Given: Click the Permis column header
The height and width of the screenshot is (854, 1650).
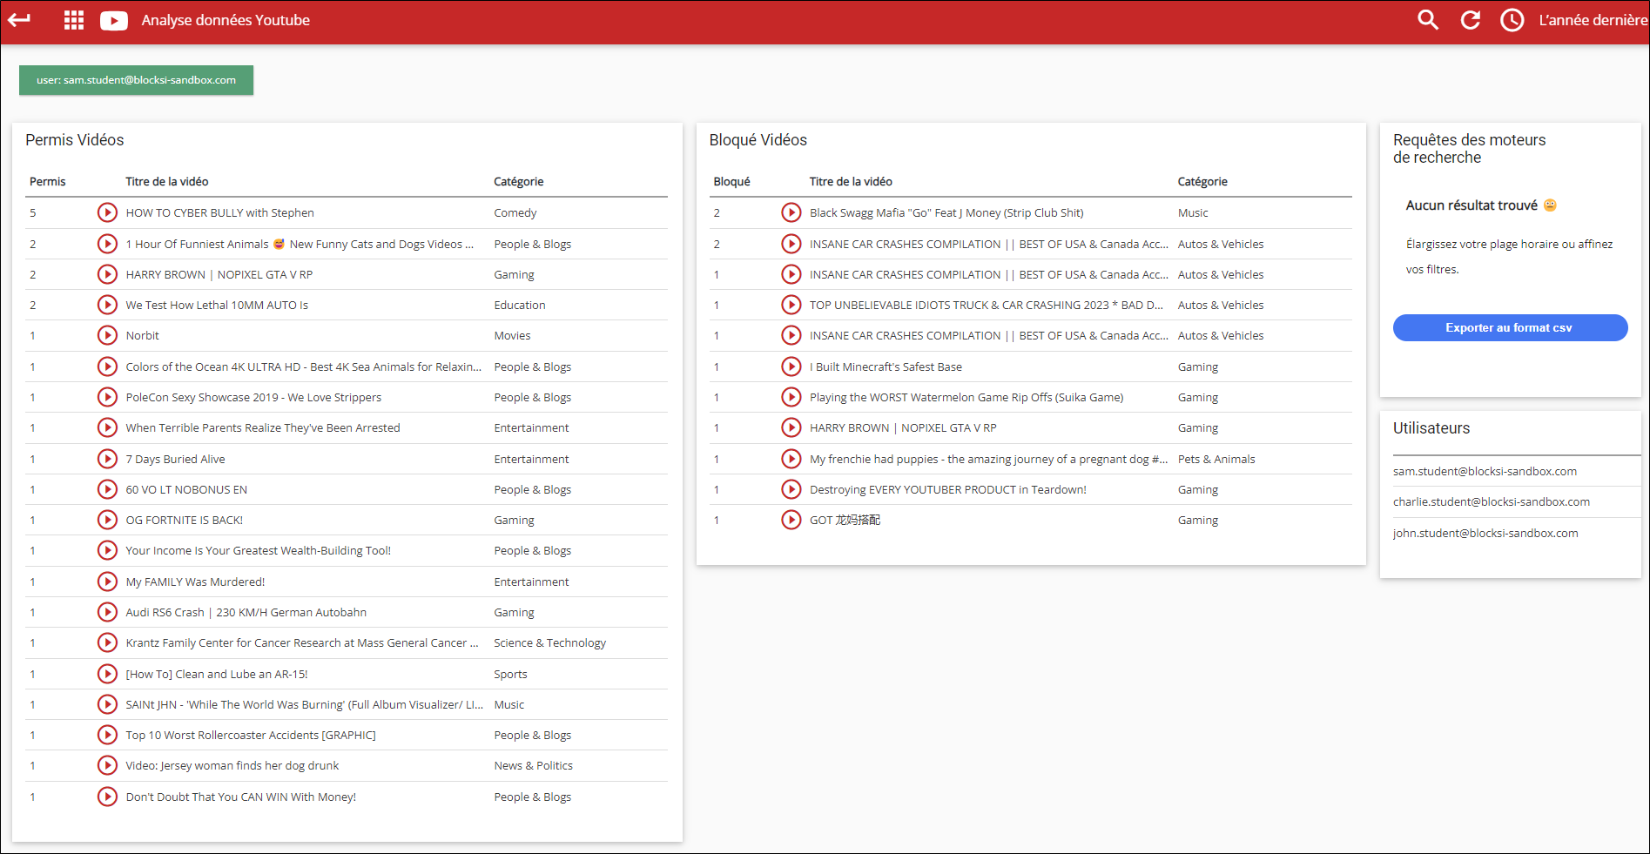Looking at the screenshot, I should pyautogui.click(x=48, y=181).
